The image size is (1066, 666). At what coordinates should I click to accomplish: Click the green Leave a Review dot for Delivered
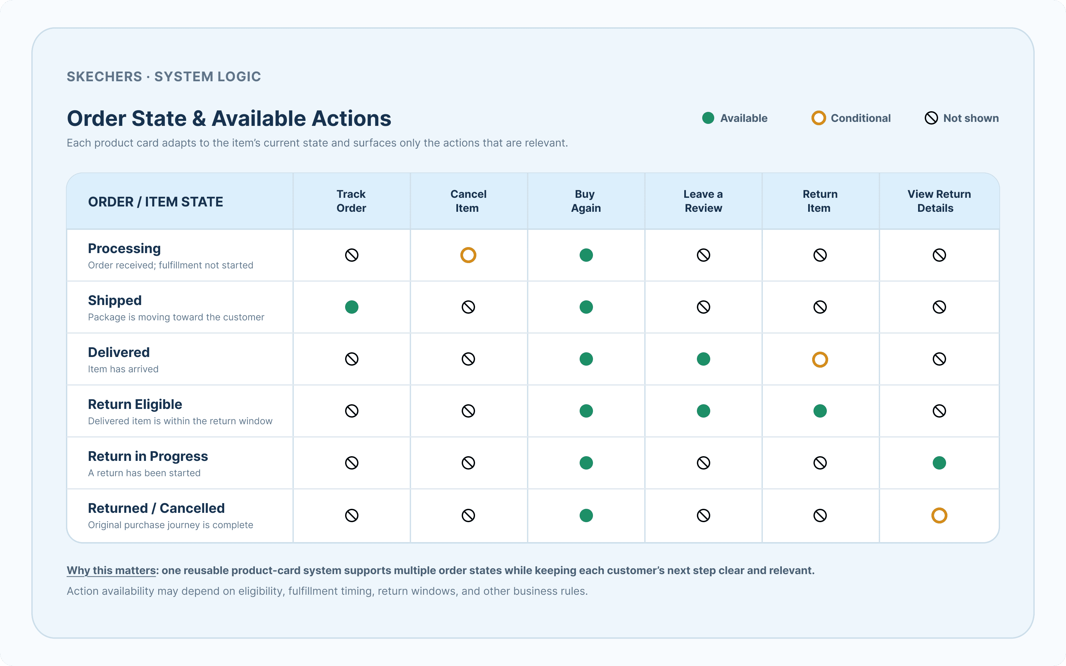[x=704, y=359]
